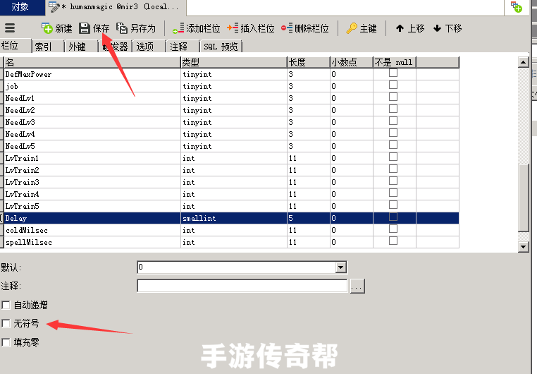Screen dimensions: 537x374
Task: Click the smallint type cell
Action: click(x=234, y=218)
